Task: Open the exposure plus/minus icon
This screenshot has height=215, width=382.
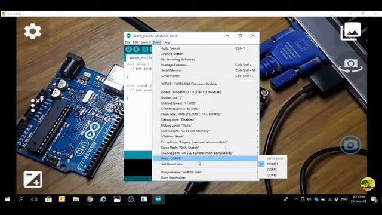Action: click(x=33, y=179)
